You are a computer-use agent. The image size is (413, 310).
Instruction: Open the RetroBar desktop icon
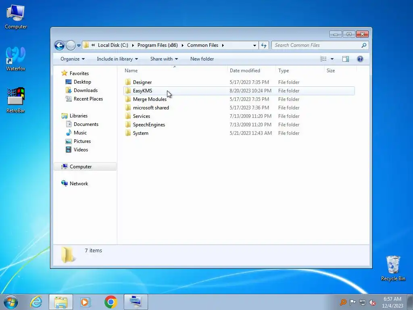16,100
